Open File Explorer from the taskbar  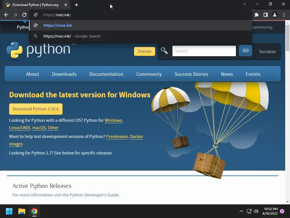coord(22,211)
